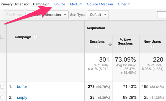This screenshot has height=101, width=166.
Task: Open help icon under Sessions column
Action: click(97, 47)
